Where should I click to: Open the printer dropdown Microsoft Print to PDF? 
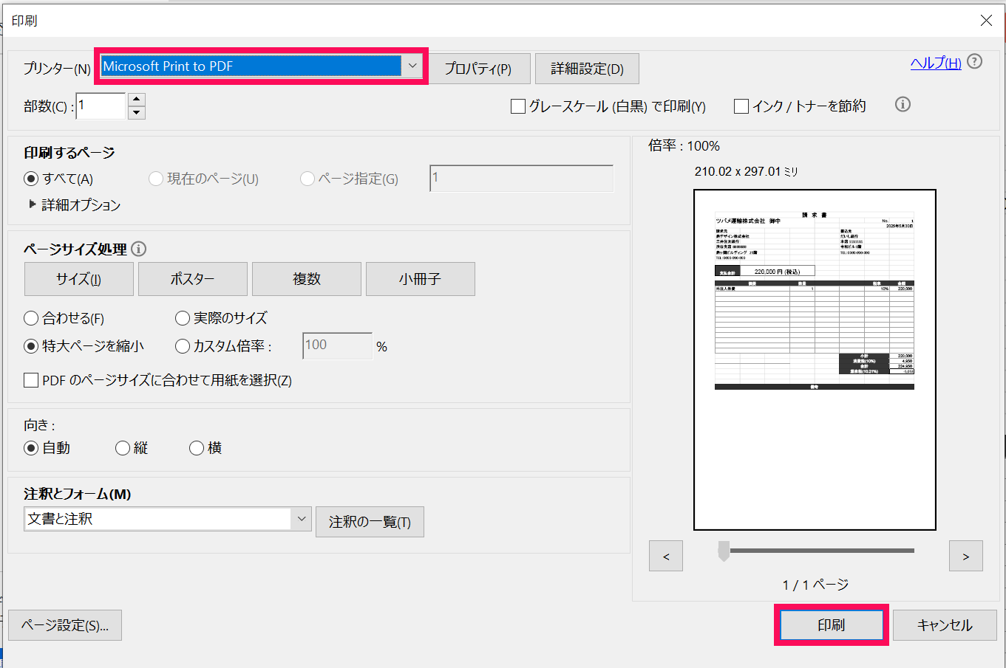tap(261, 66)
